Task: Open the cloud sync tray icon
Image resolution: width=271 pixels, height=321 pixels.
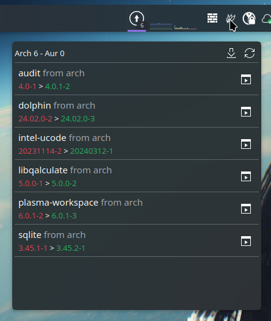Action: (266, 19)
